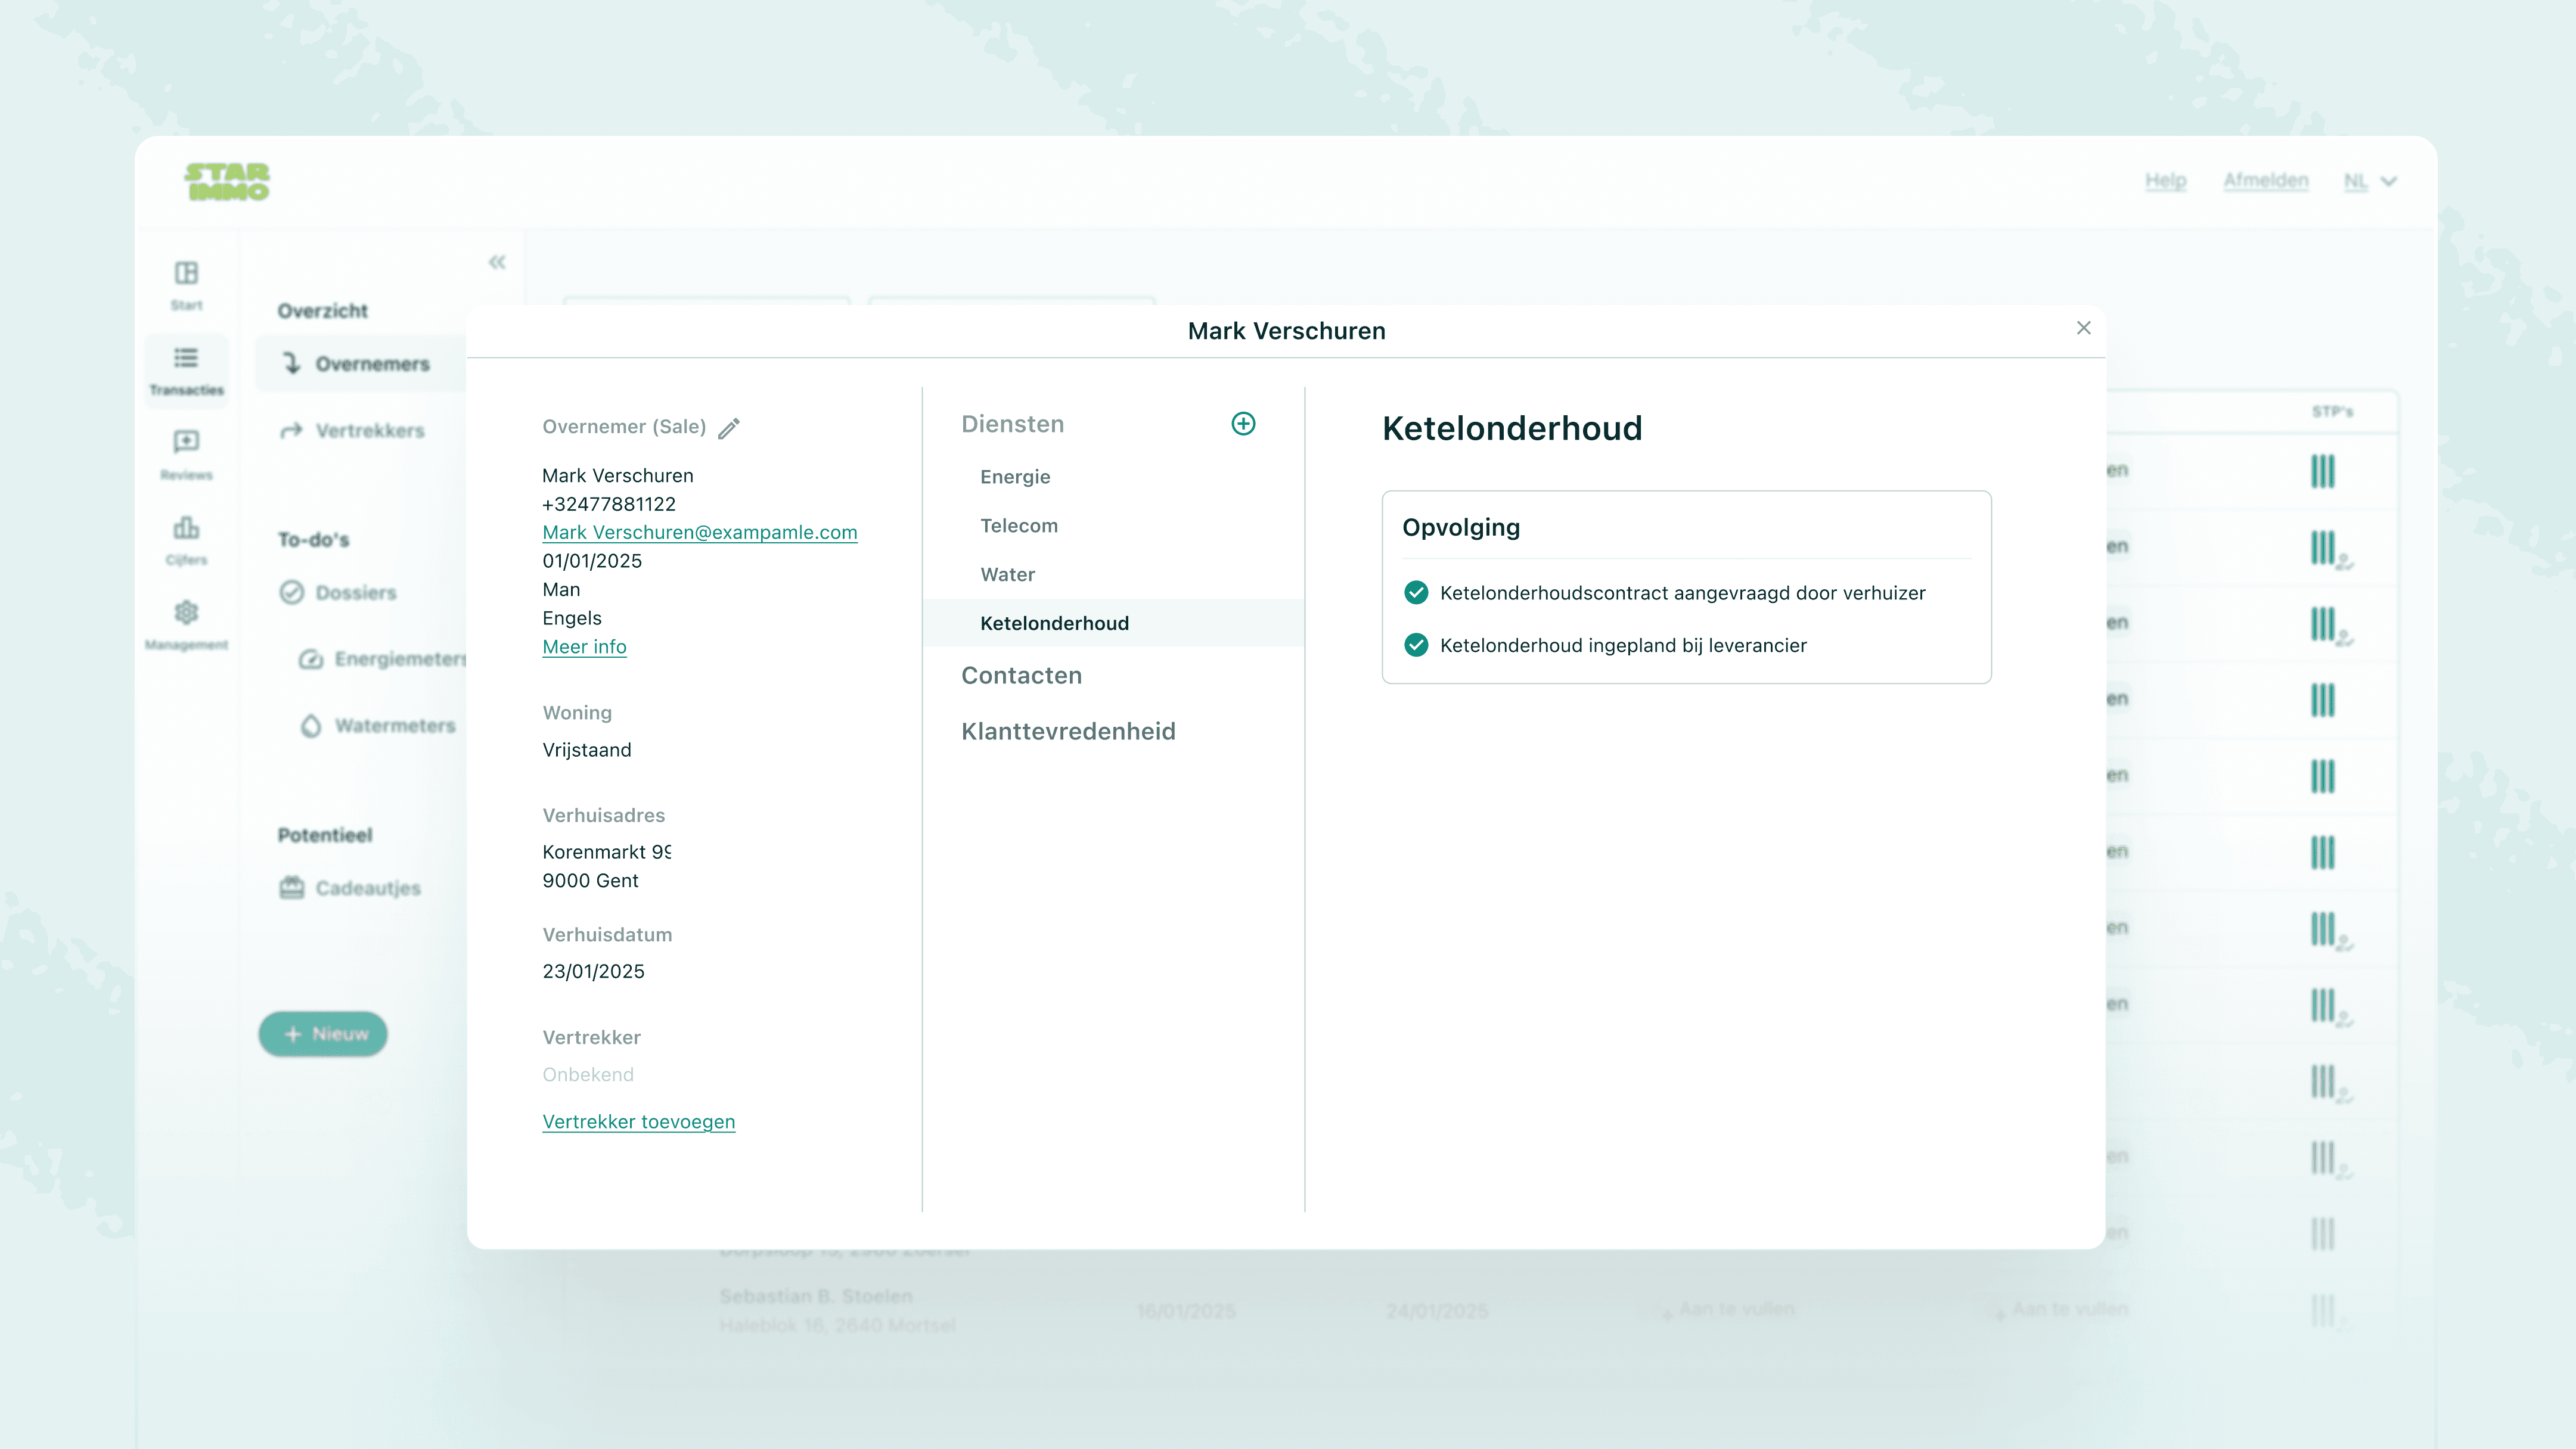Open the Klanttevredenheid section

pyautogui.click(x=1068, y=732)
